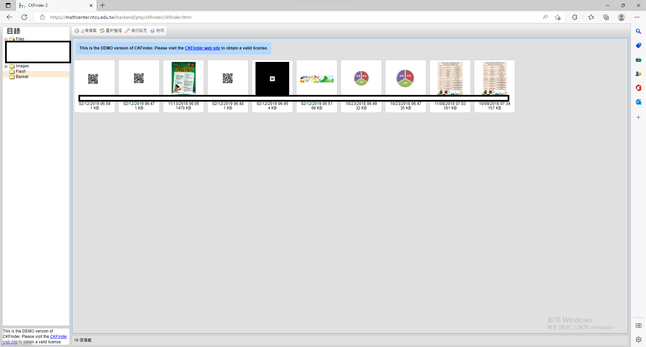
Task: Collapse the Files folder tree node
Action: click(x=6, y=39)
